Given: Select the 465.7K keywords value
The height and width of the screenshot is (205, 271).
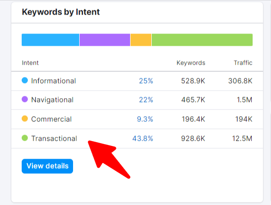Looking at the screenshot, I should click(x=193, y=100).
